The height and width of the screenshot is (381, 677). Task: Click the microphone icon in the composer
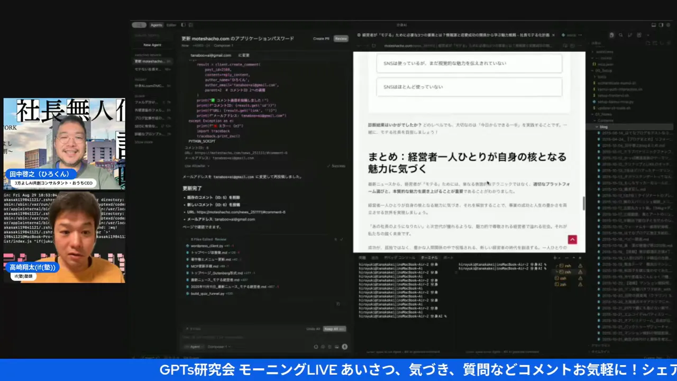click(345, 347)
